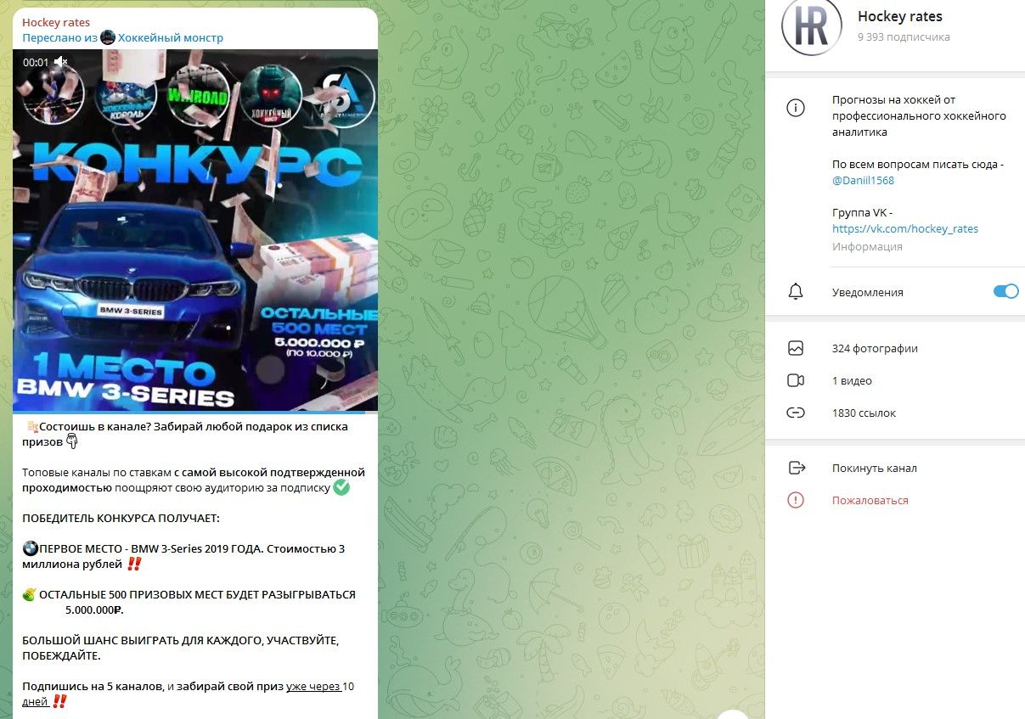Click the info circle icon beside channel description
The width and height of the screenshot is (1025, 719).
pyautogui.click(x=796, y=109)
